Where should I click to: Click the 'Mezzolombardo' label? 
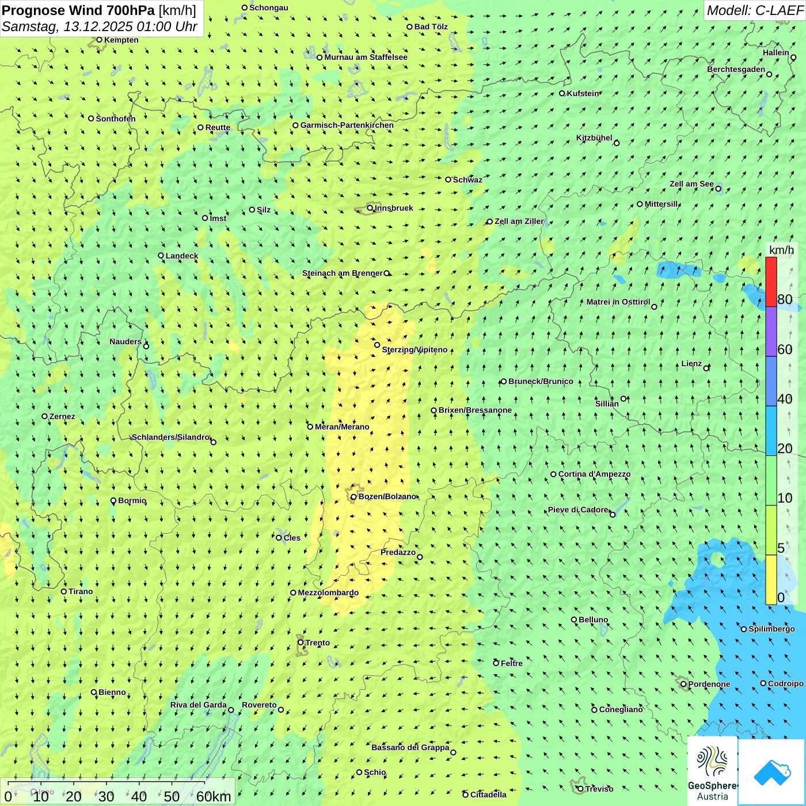tap(328, 592)
